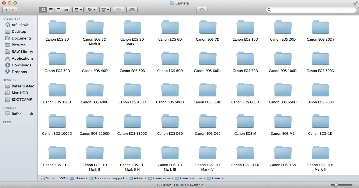Open the Action gear menu
Viewport: 359px width, 188px height.
(92, 10)
